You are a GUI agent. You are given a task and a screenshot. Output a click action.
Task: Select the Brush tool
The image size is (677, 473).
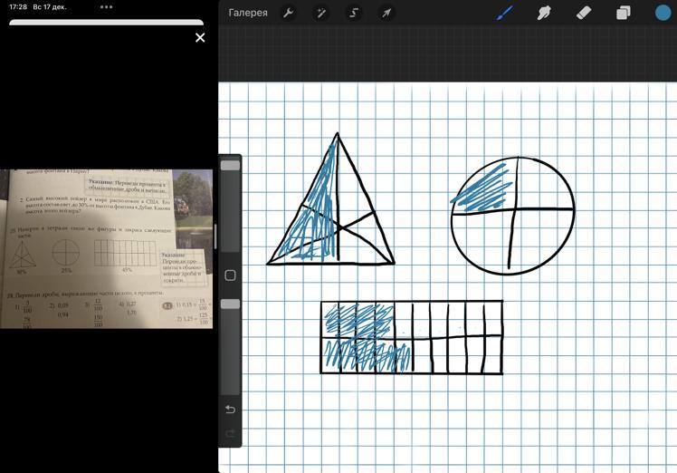[x=505, y=13]
